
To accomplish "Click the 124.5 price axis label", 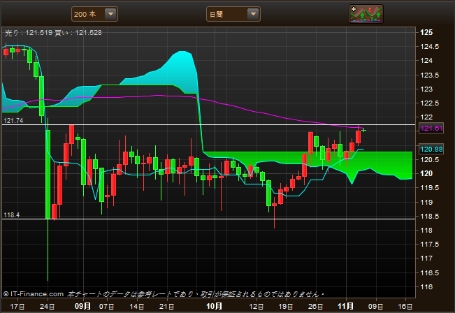I will pyautogui.click(x=429, y=46).
